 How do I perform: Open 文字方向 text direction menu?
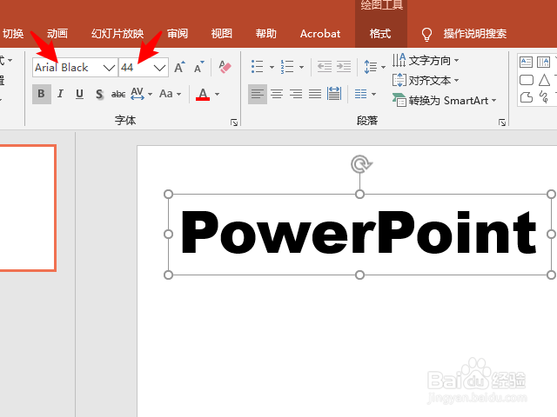pos(426,61)
